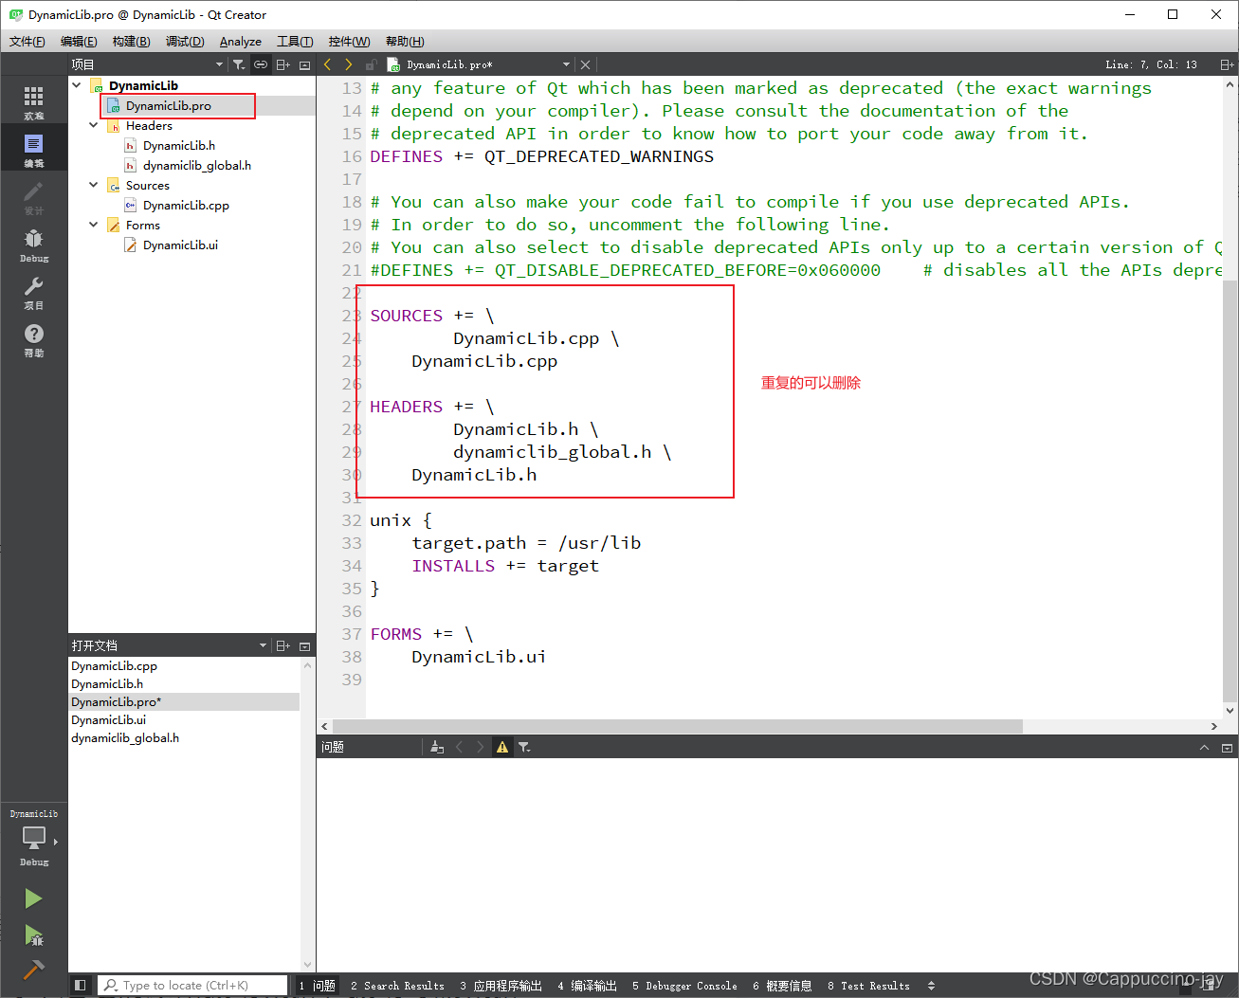Close DynamicLib.pro editor document
Image resolution: width=1239 pixels, height=998 pixels.
585,64
